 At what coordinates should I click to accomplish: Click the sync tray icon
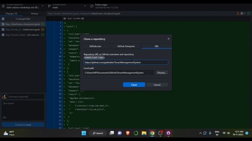click(x=205, y=133)
